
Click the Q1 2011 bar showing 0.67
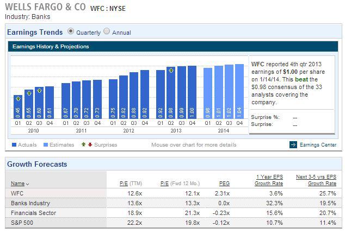coord(66,101)
